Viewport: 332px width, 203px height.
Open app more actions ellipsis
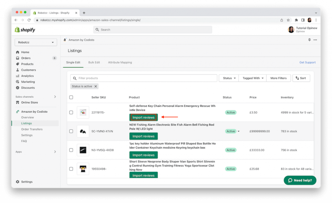click(x=315, y=40)
